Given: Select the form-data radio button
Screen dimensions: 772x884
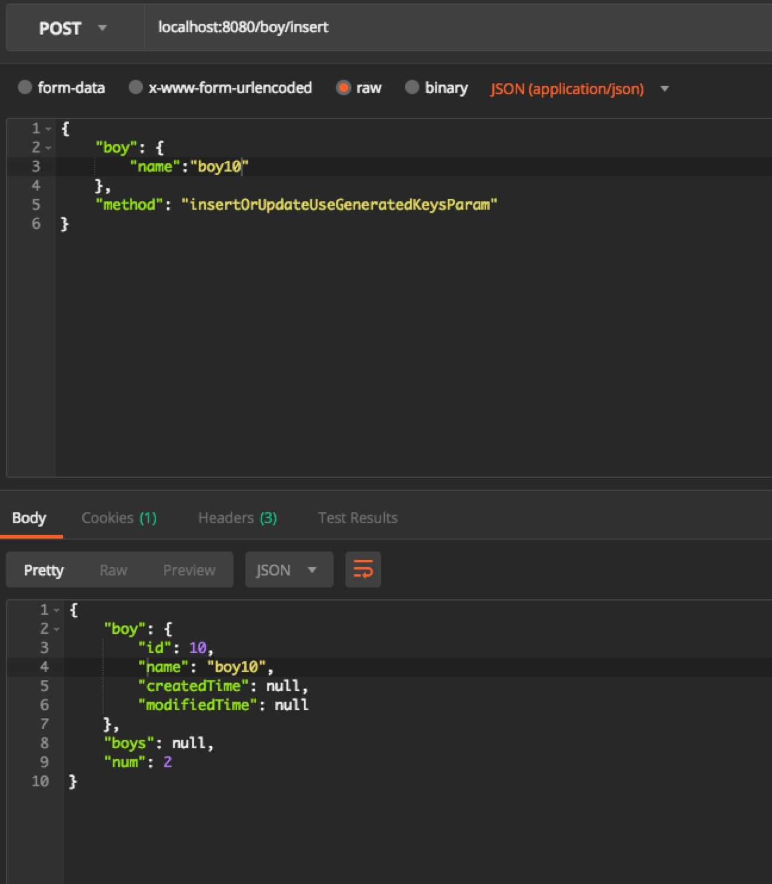Looking at the screenshot, I should [24, 88].
